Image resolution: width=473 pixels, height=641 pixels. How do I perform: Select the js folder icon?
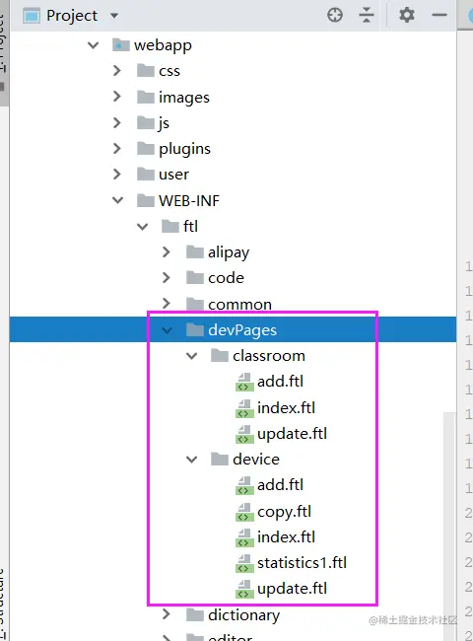146,122
